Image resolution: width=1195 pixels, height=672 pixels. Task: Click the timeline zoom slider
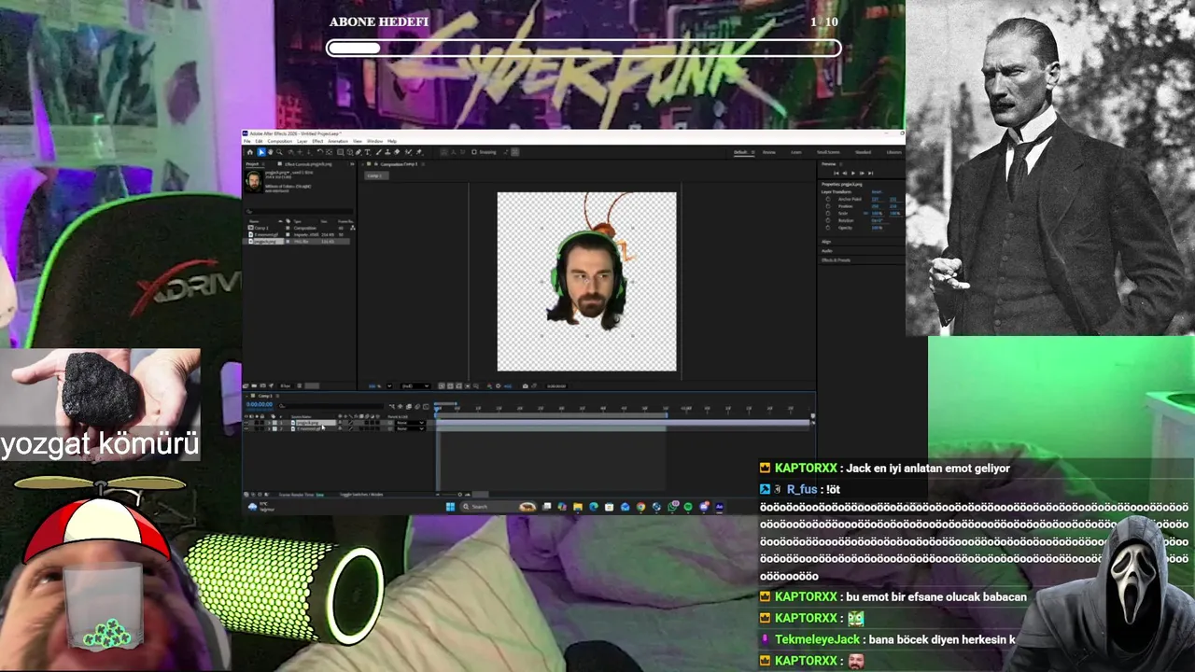tap(449, 494)
